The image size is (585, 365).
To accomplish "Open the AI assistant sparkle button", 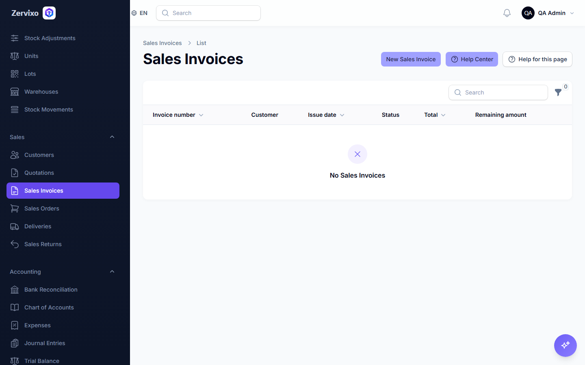I will tap(565, 346).
